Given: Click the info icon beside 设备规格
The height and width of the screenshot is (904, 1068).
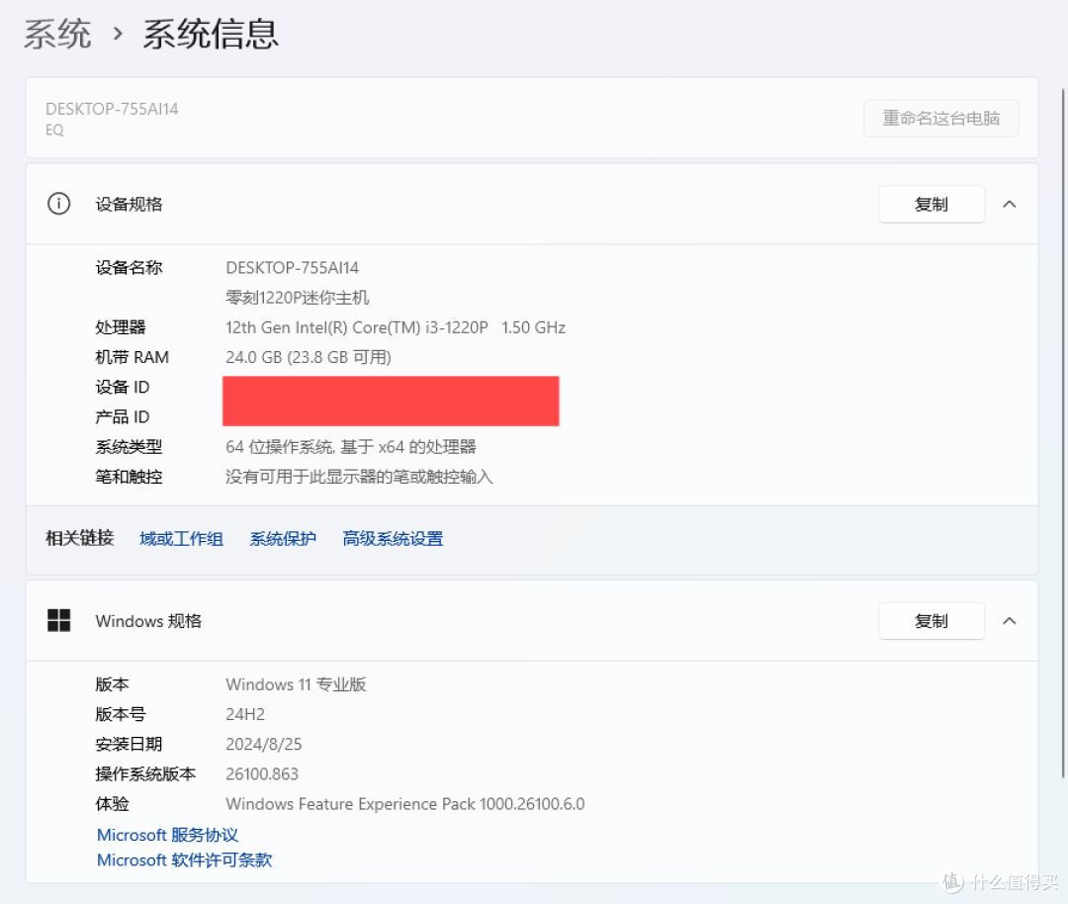Looking at the screenshot, I should (x=58, y=204).
